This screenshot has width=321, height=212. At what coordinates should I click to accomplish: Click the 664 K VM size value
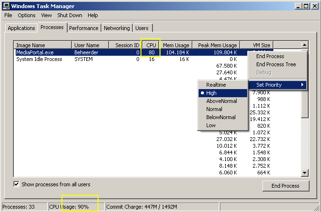264,172
